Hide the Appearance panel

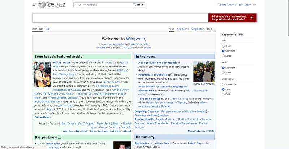click(x=241, y=35)
